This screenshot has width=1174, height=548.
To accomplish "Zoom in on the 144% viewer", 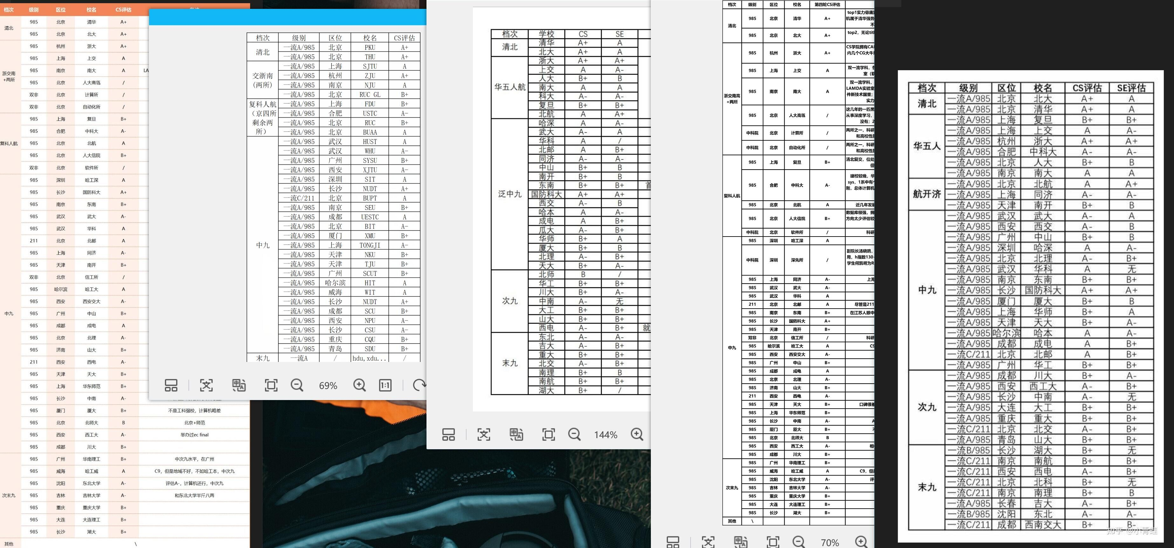I will coord(637,435).
